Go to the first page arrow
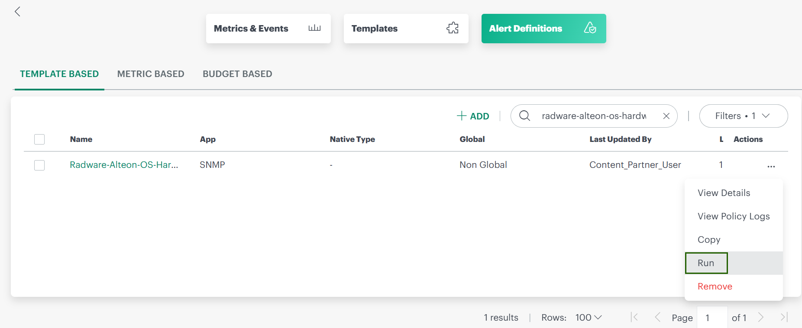802x328 pixels. 634,317
